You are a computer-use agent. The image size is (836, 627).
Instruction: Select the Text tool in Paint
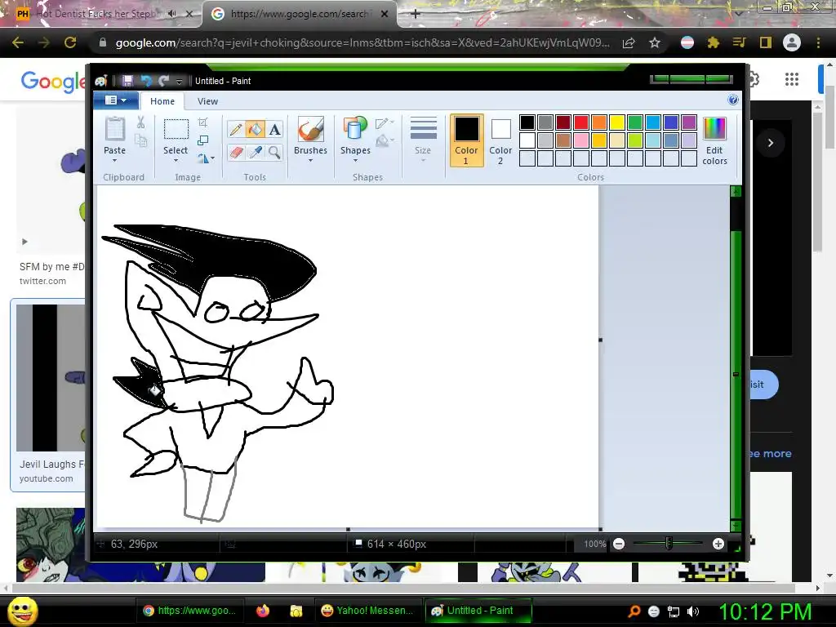tap(274, 129)
